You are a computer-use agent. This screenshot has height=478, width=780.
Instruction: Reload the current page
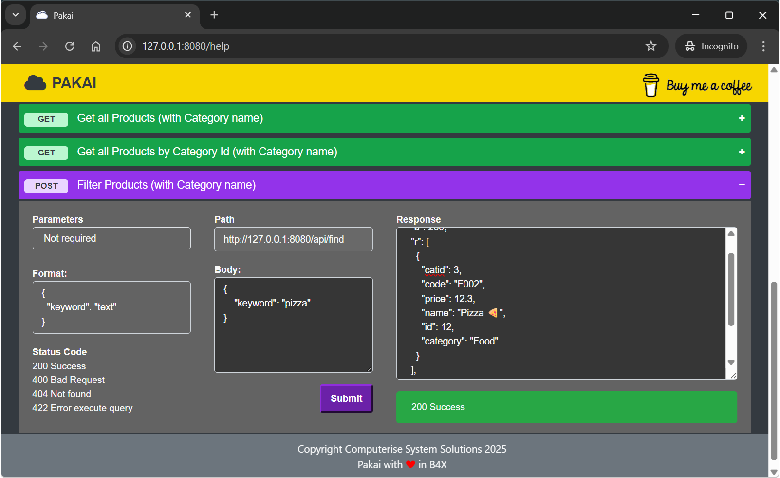[x=70, y=46]
